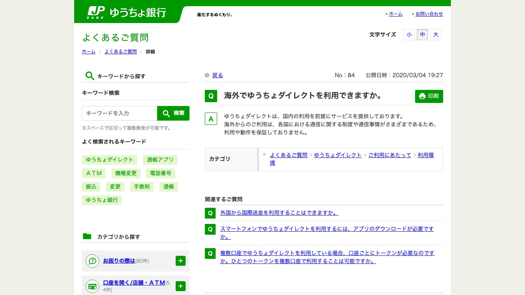525x295 pixels.
Task: Click よくあるご質問 in the breadcrumb
Action: pos(121,51)
